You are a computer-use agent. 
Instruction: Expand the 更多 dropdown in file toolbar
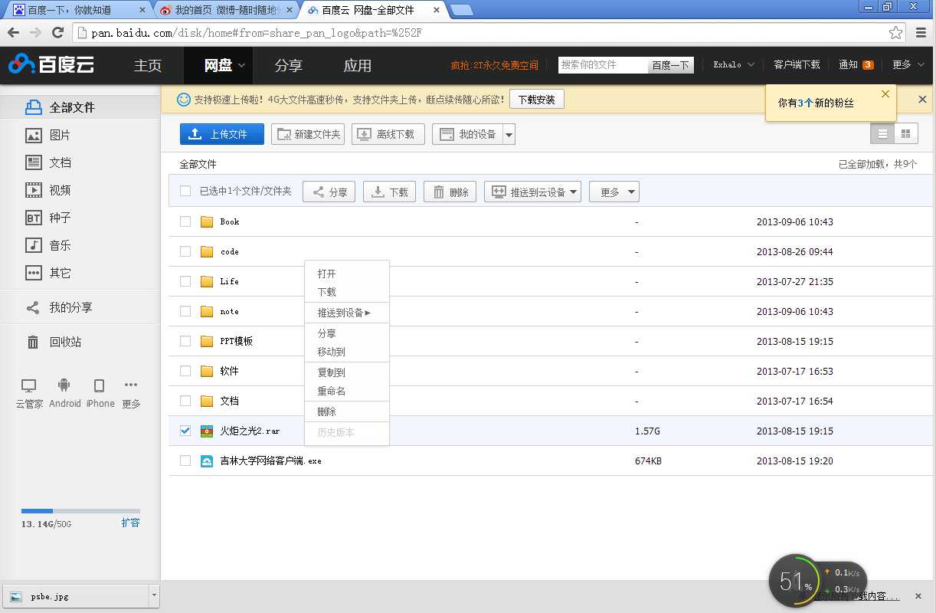[614, 192]
